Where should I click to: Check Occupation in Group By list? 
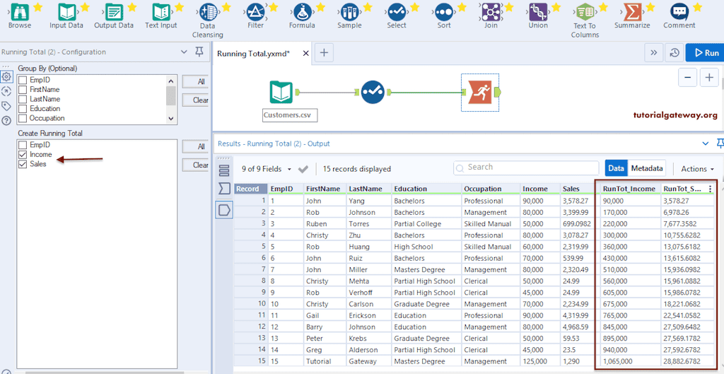[x=22, y=118]
